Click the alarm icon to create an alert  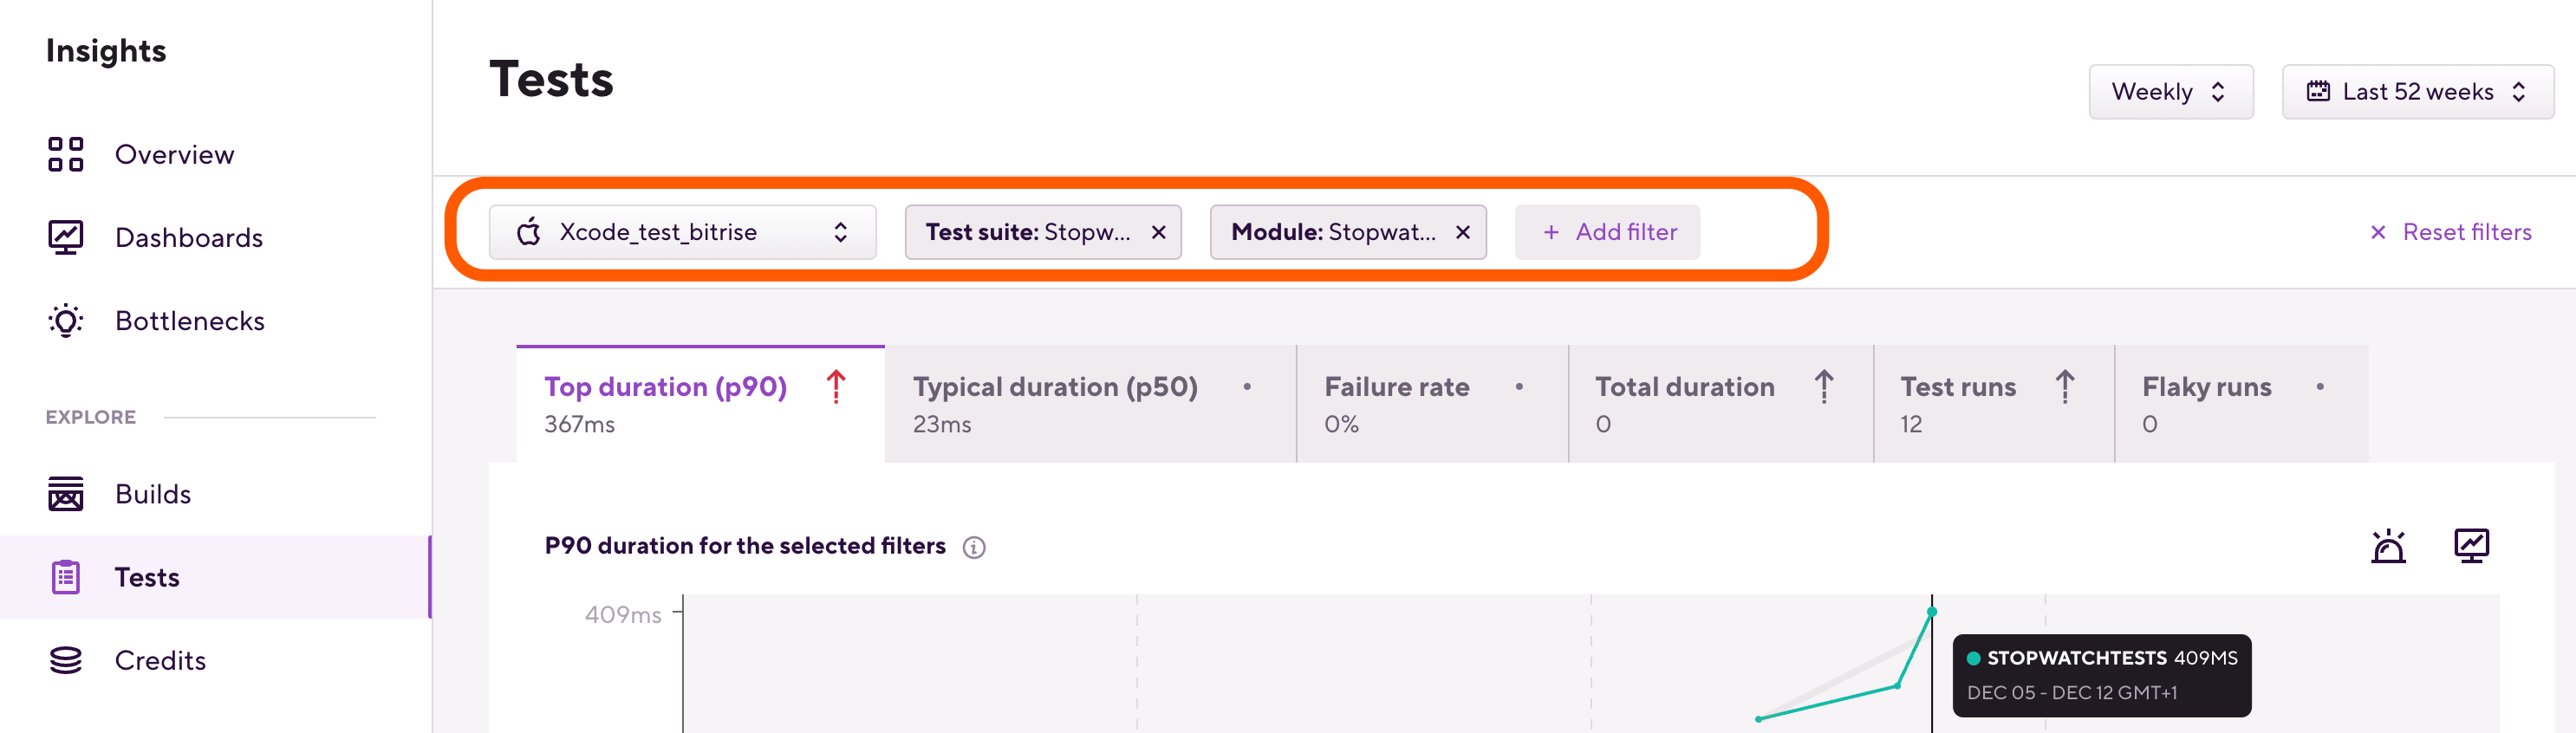(2390, 545)
